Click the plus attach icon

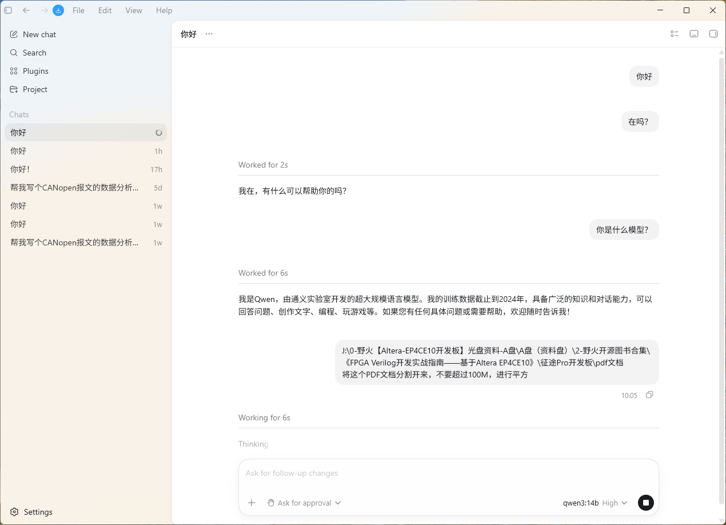tap(252, 503)
